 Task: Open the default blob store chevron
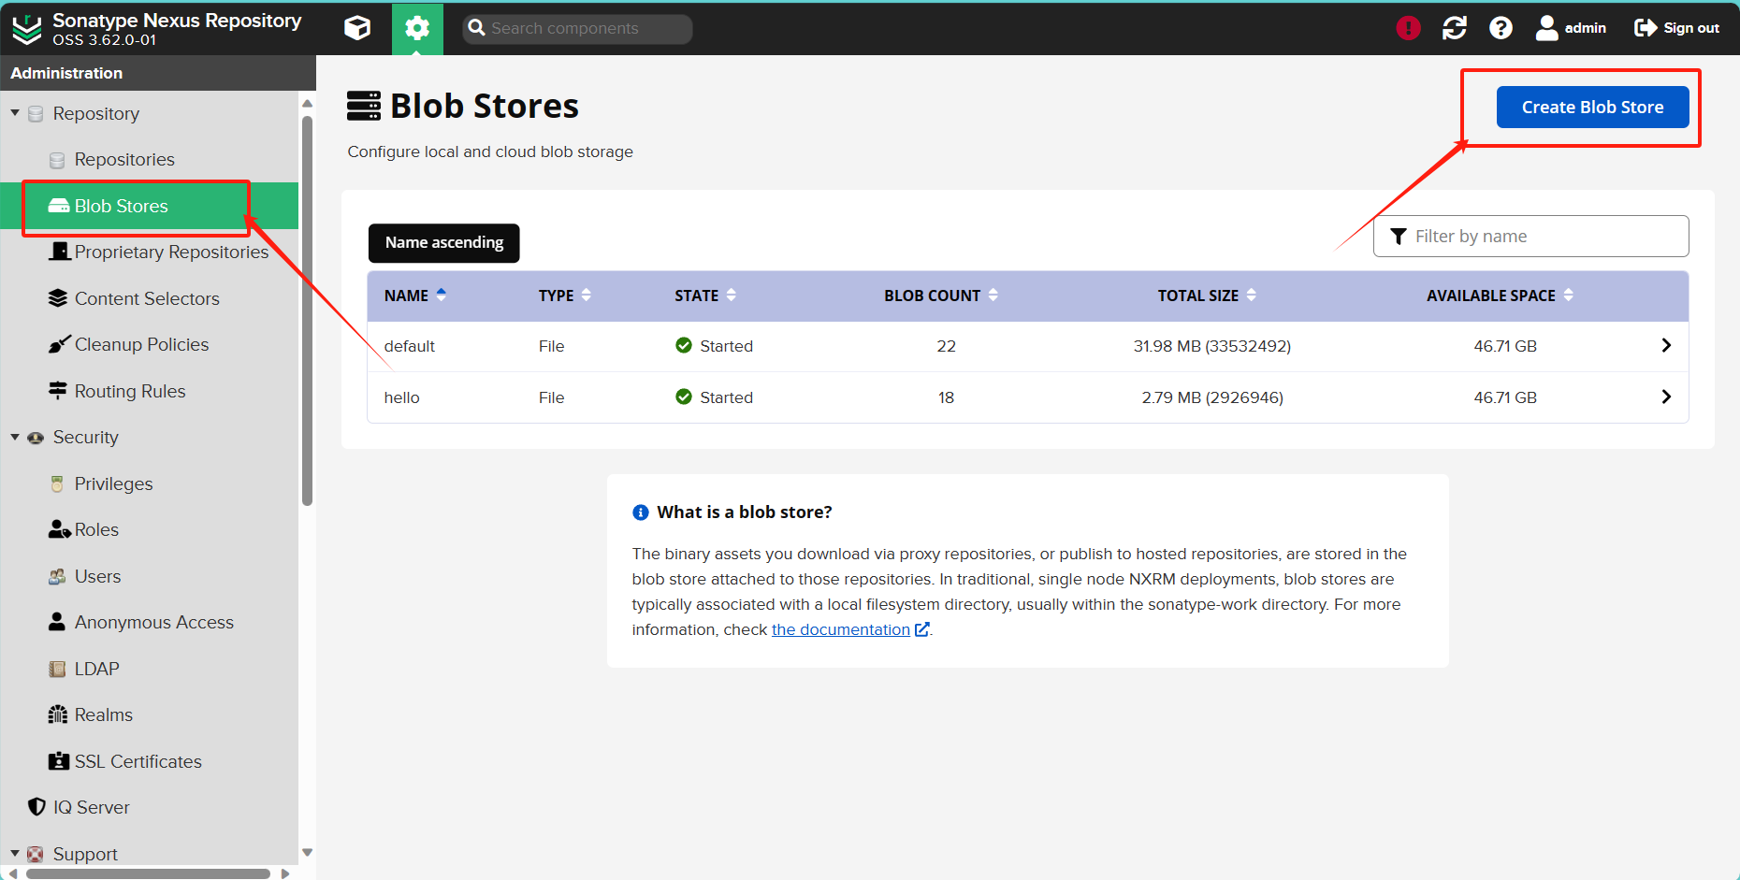coord(1666,345)
